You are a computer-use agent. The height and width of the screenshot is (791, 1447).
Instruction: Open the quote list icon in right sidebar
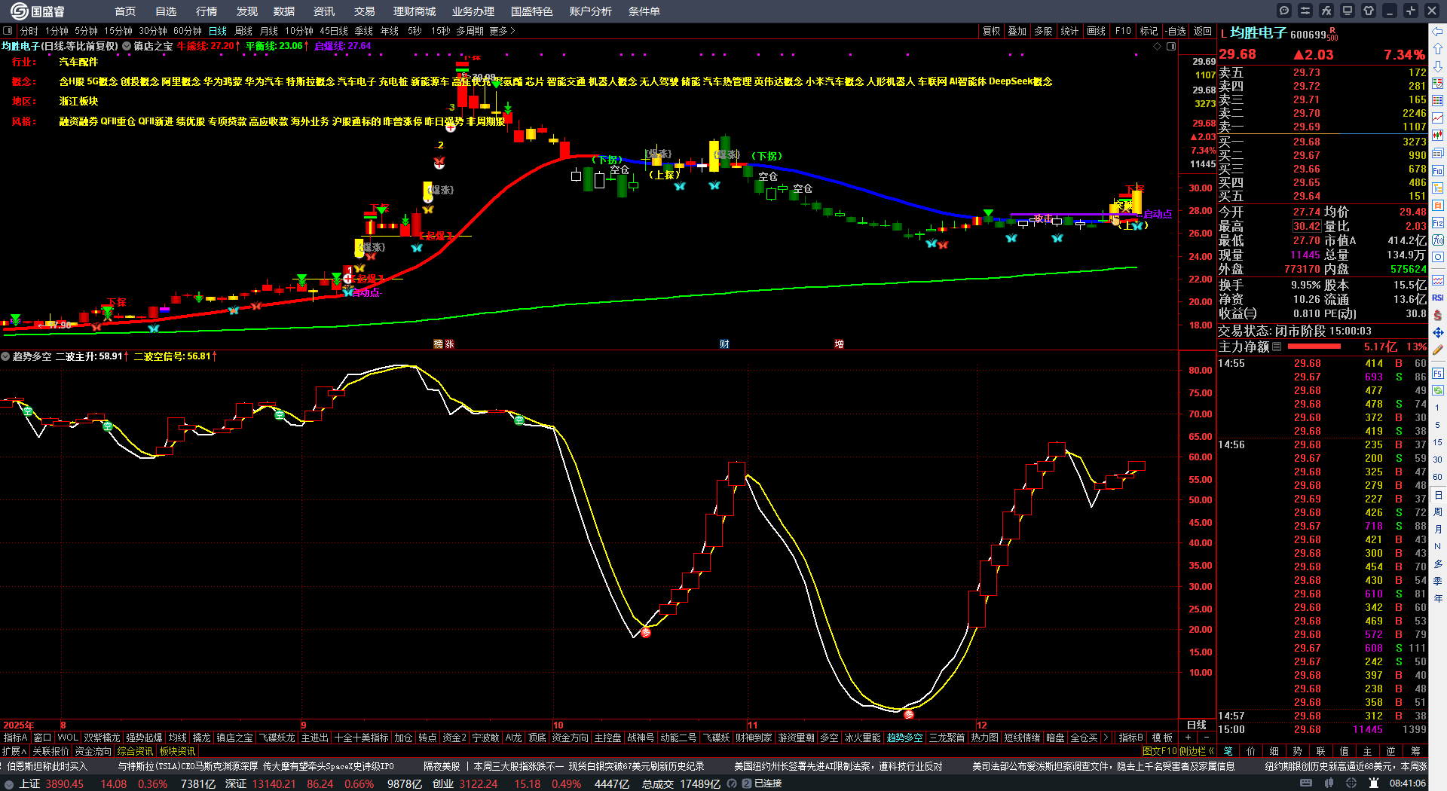point(1438,101)
